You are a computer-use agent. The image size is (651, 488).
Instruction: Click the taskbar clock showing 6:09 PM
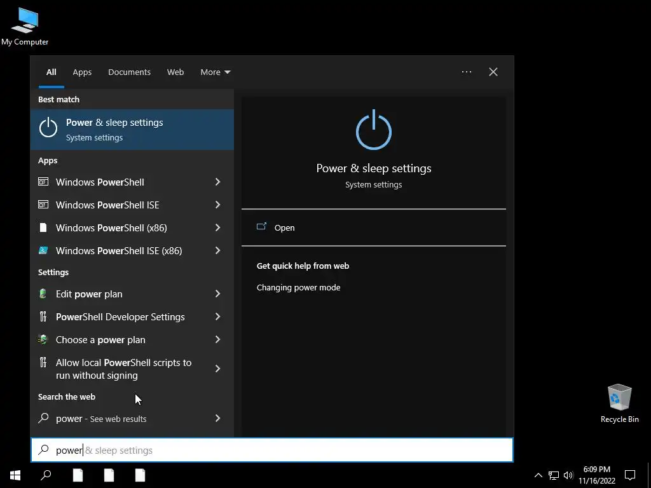[x=596, y=475]
